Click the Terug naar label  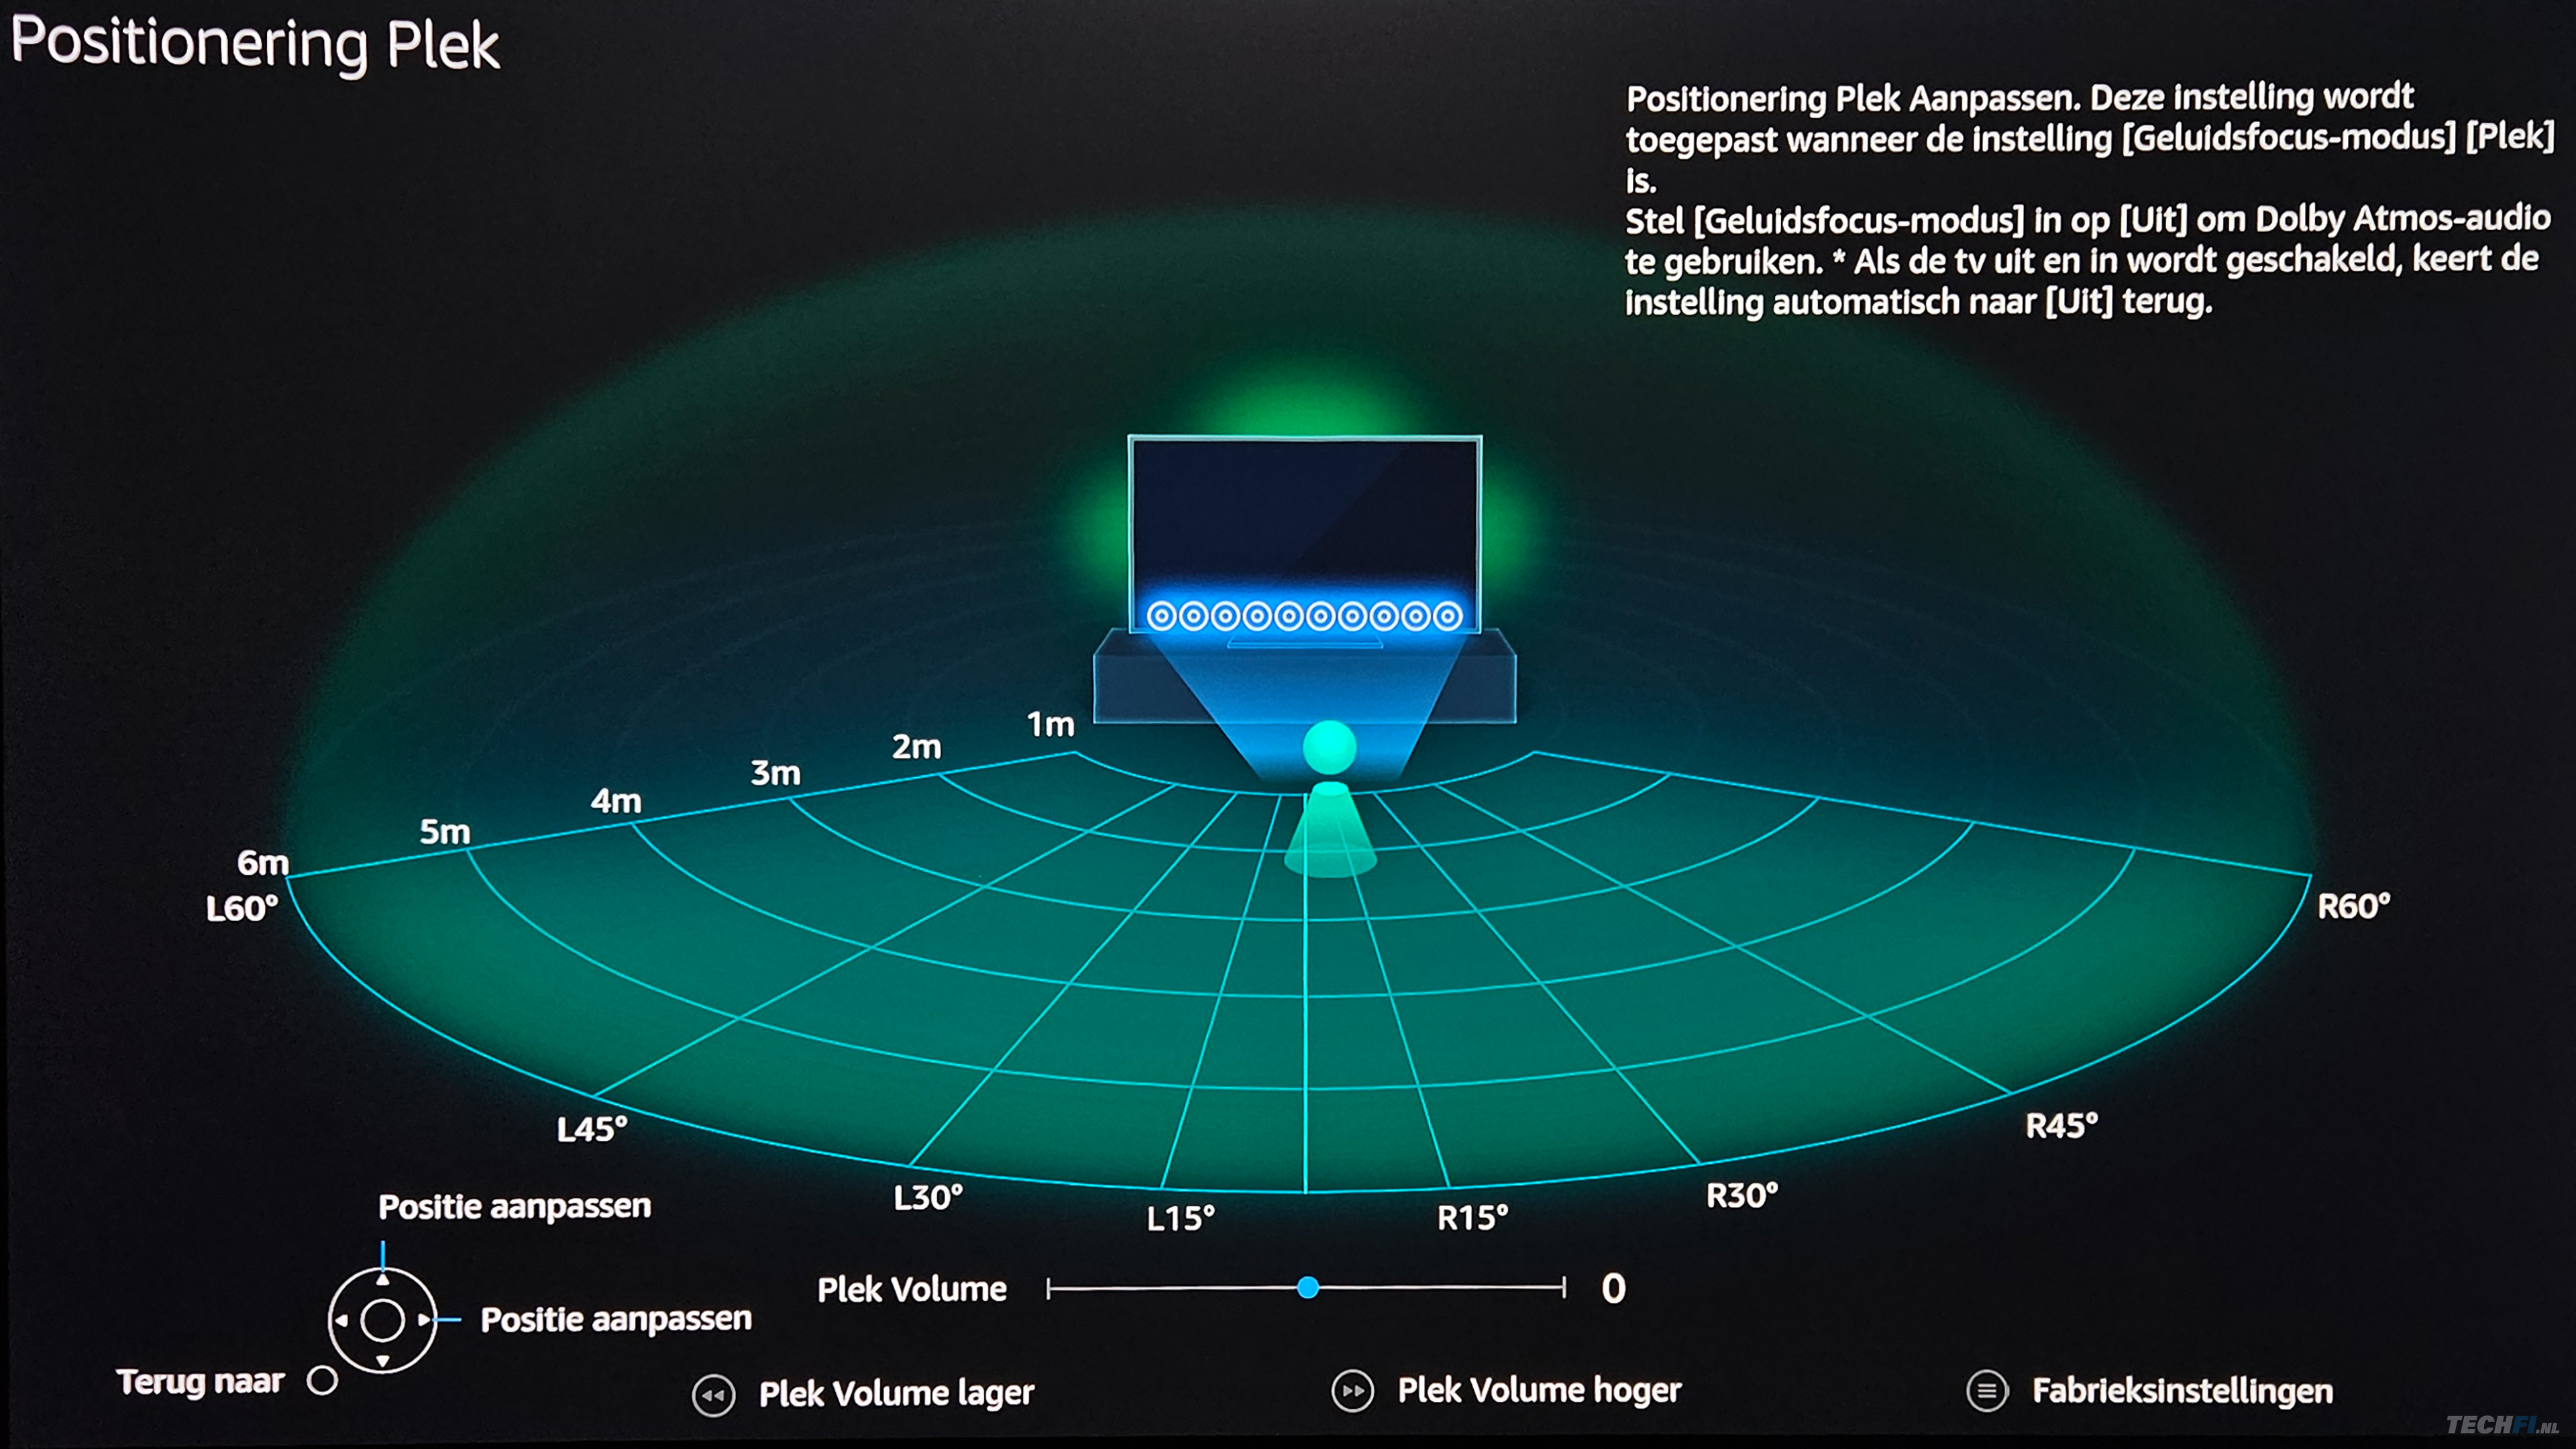coord(201,1382)
